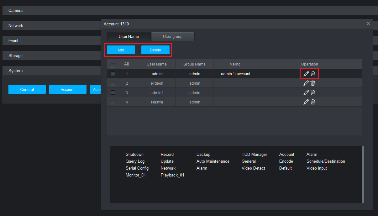Expand the Network section
This screenshot has width=378, height=216.
pos(52,25)
